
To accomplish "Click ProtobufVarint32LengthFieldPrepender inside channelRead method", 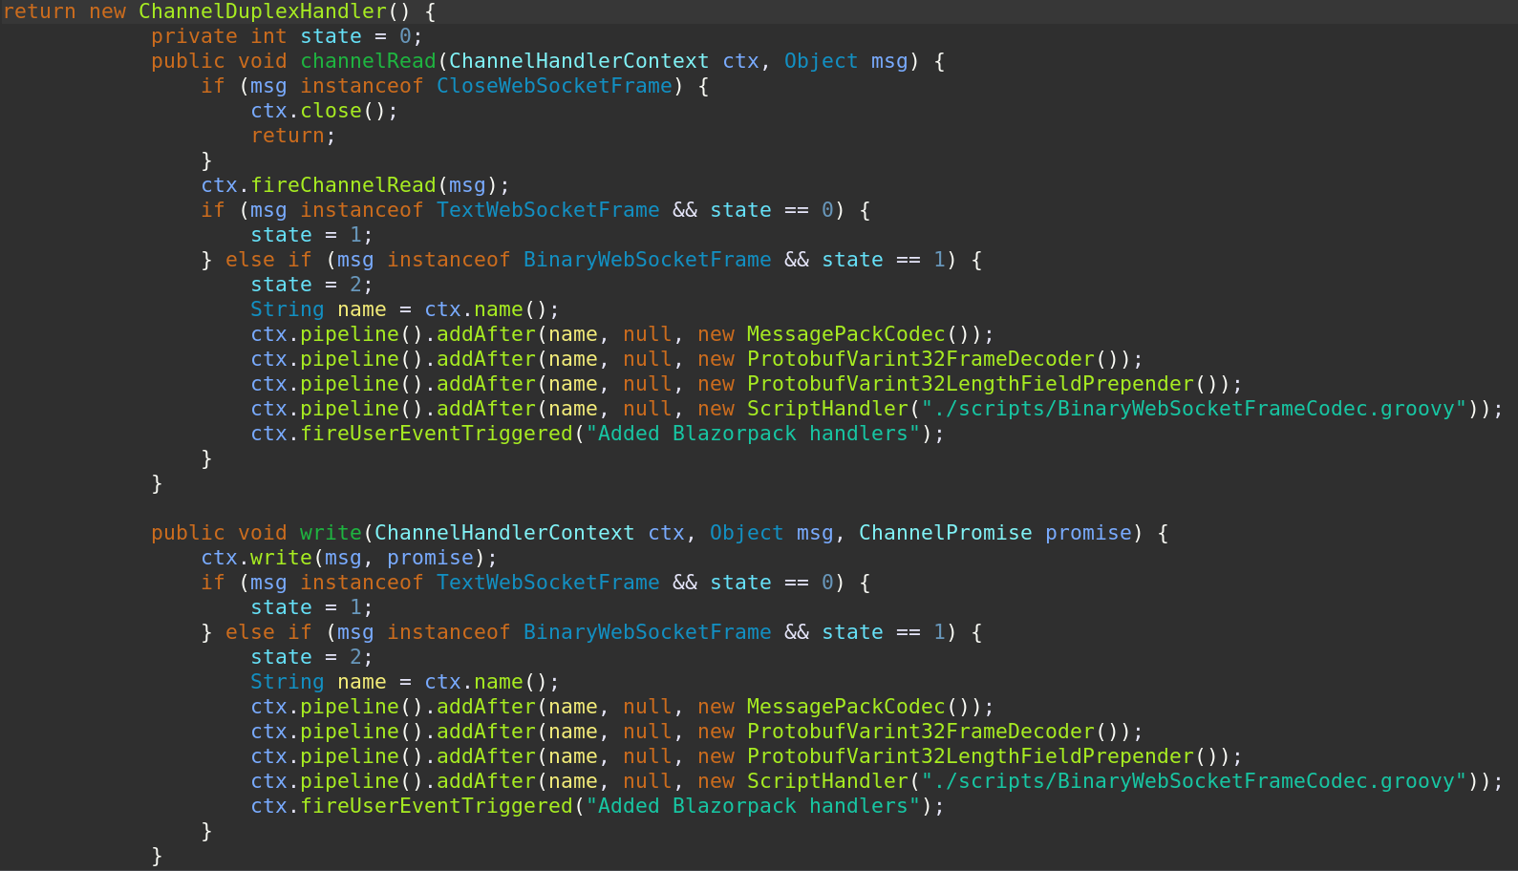I will pos(970,384).
